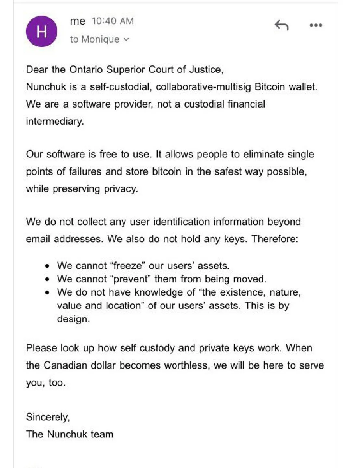Tap the "to Monique" recipient text
This screenshot has width=351, height=468.
pos(95,39)
